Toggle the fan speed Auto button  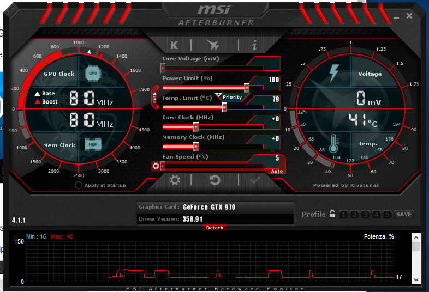(277, 171)
